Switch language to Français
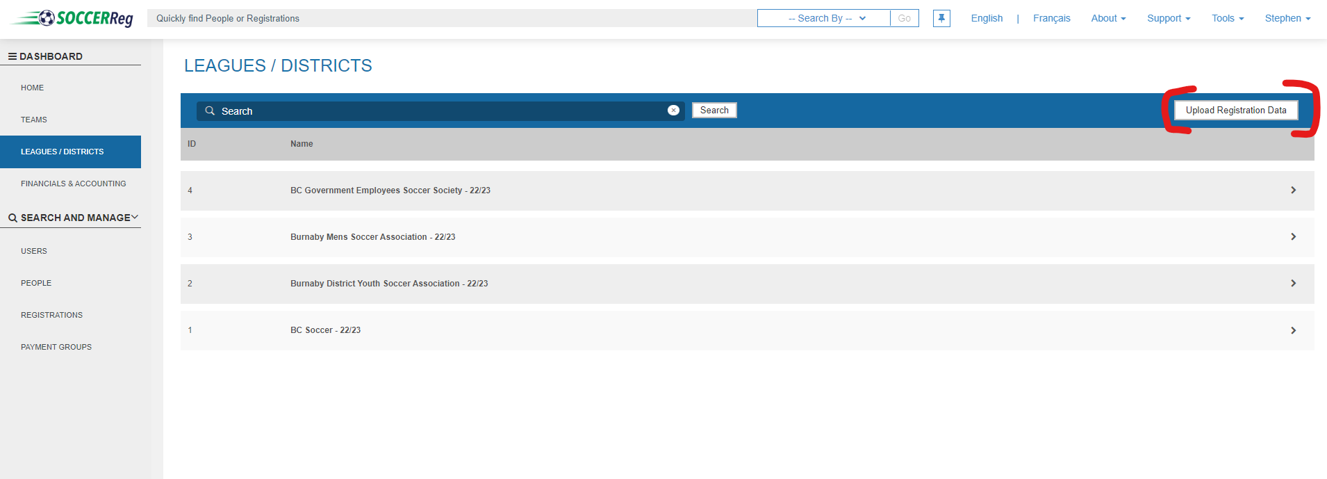Viewport: 1327px width, 479px height. click(1051, 18)
